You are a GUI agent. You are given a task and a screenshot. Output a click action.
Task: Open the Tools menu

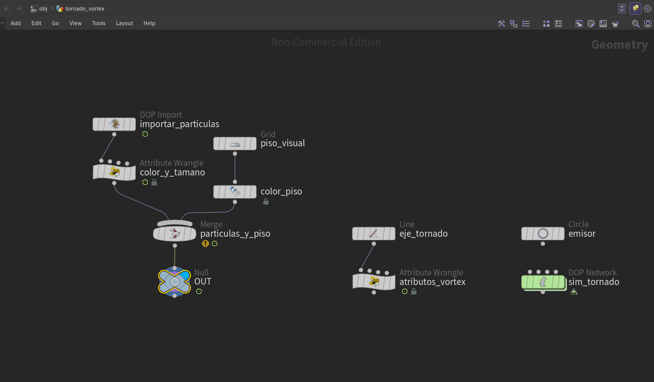(99, 23)
